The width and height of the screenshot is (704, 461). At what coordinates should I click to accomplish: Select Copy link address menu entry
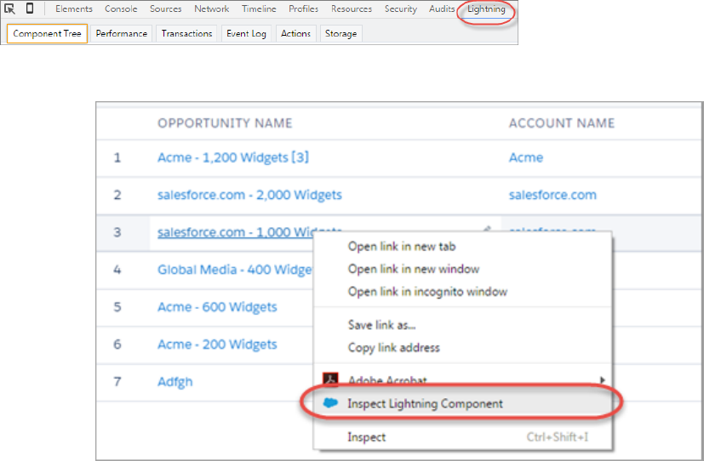[x=394, y=348]
